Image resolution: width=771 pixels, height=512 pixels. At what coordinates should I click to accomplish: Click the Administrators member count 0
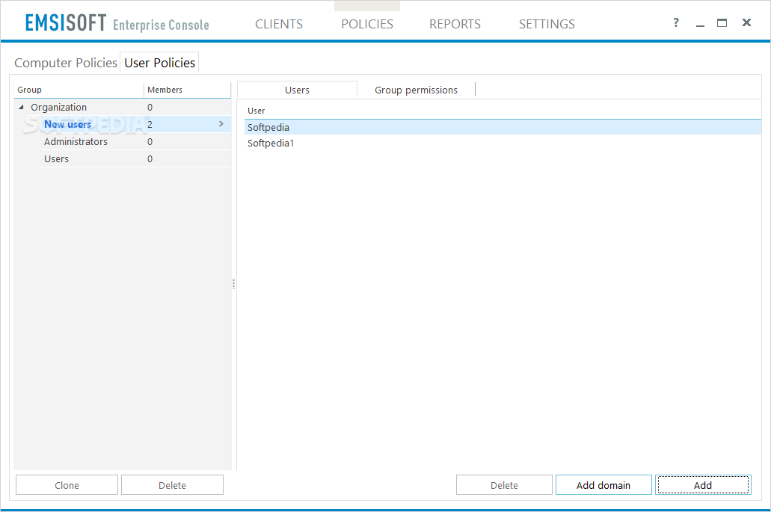(x=150, y=141)
